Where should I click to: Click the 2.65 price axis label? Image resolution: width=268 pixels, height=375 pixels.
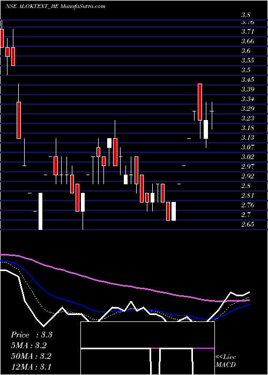pos(248,224)
